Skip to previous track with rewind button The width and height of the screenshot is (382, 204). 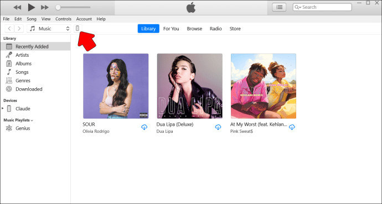pos(17,8)
